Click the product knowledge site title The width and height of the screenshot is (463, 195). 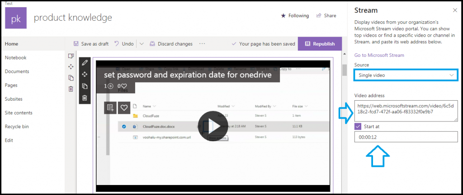click(x=73, y=18)
